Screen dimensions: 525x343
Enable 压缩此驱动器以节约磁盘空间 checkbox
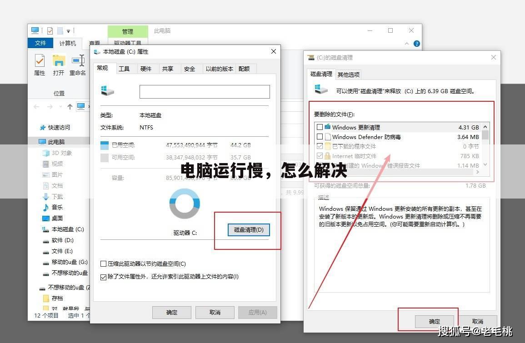(104, 263)
